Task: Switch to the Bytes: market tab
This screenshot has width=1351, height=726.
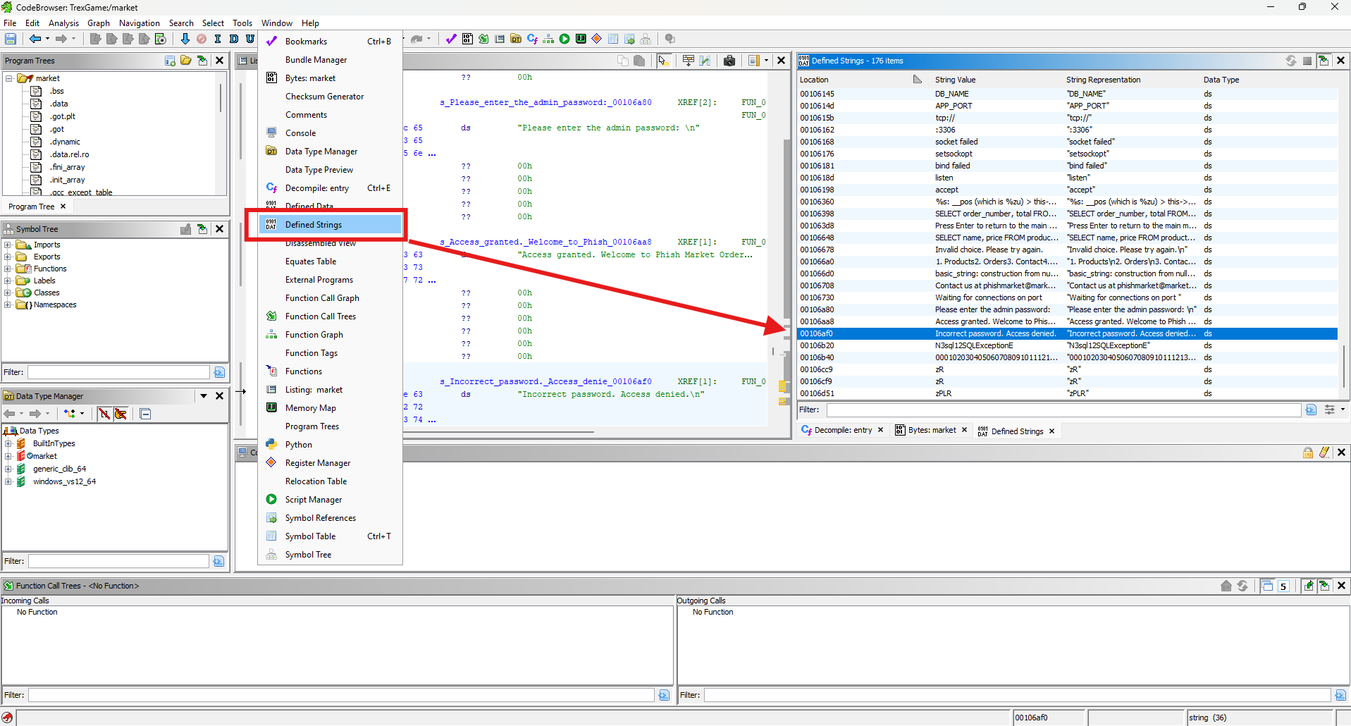Action: (x=931, y=430)
